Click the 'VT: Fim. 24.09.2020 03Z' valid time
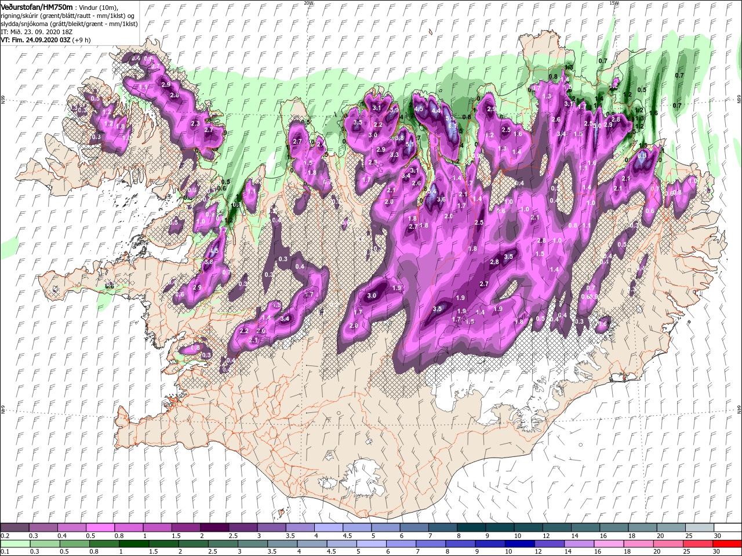This screenshot has width=742, height=556. (36, 39)
